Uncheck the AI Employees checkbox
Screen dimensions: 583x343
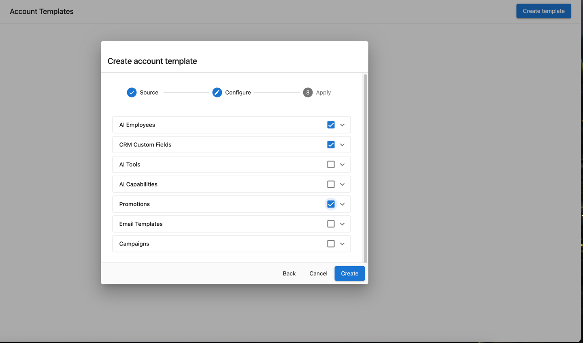click(331, 125)
